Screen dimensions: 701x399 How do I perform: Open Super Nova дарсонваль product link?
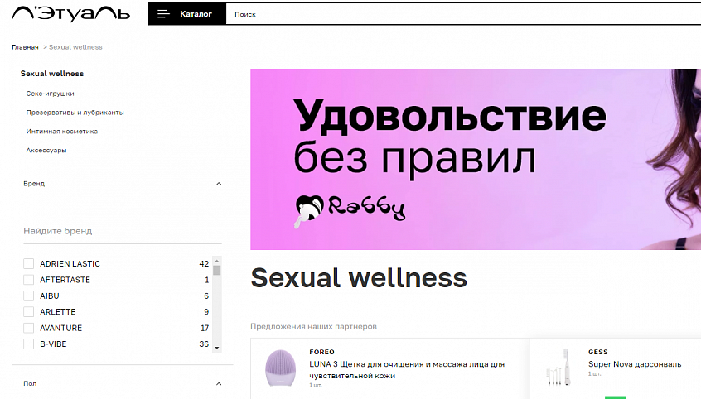635,364
